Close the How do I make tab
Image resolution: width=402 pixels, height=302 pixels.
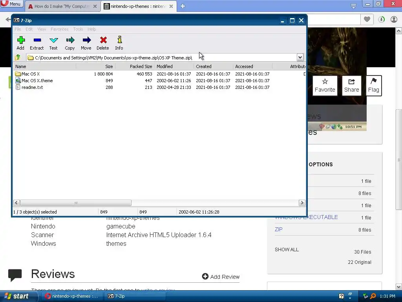point(95,6)
